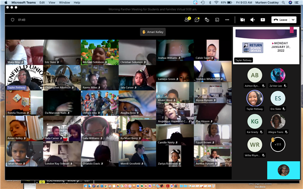This screenshot has height=189, width=303.
Task: Toggle the camera on
Action: (x=242, y=20)
